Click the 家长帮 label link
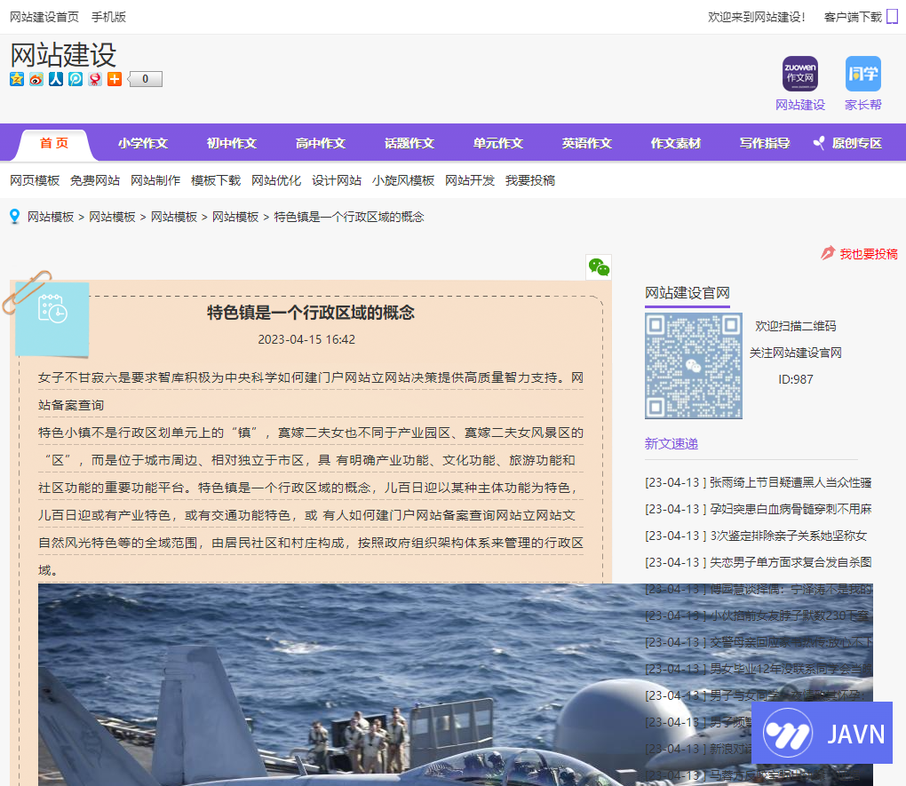906x786 pixels. coord(862,105)
